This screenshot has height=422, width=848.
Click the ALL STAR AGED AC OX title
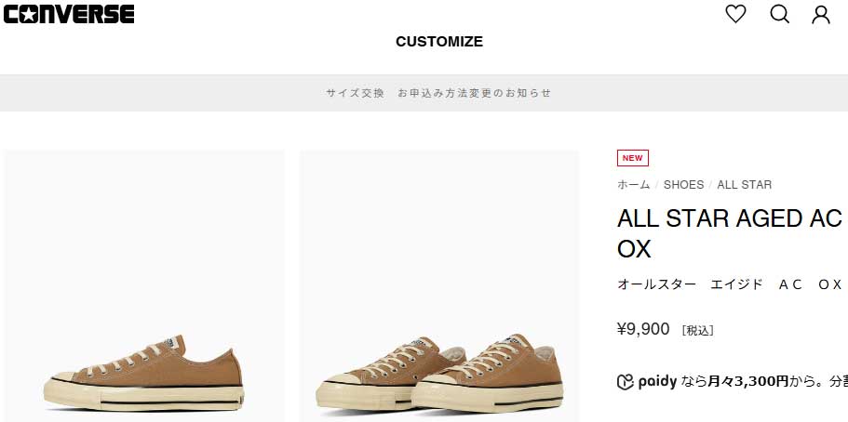[729, 233]
